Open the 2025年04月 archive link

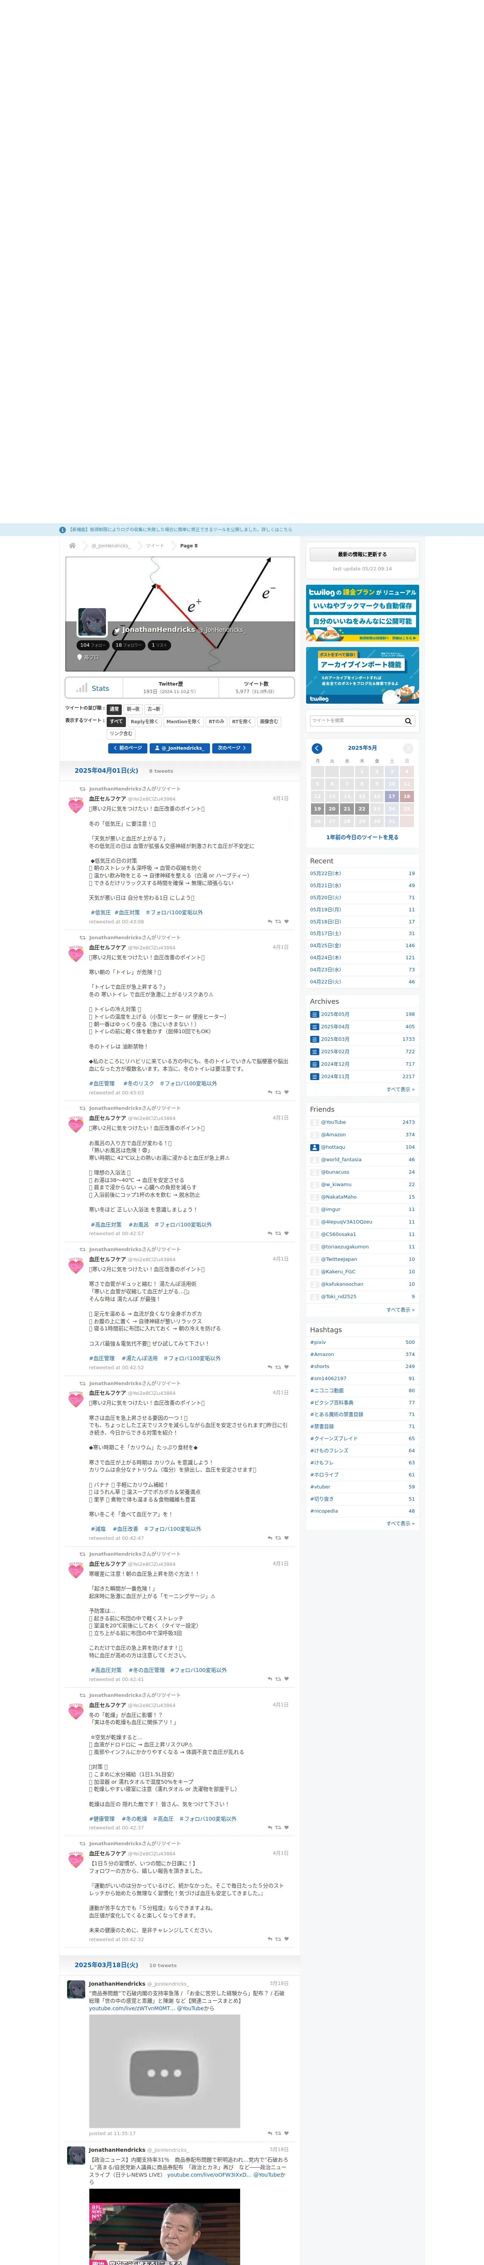pyautogui.click(x=335, y=1026)
